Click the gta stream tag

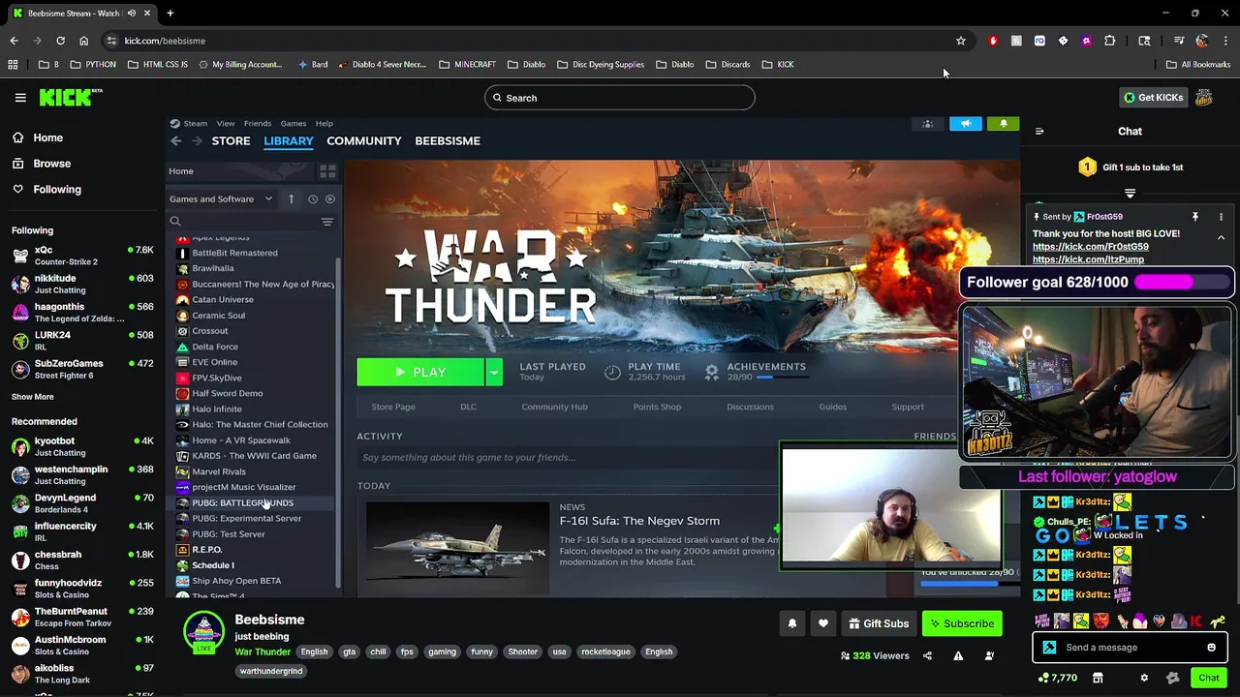click(x=349, y=652)
